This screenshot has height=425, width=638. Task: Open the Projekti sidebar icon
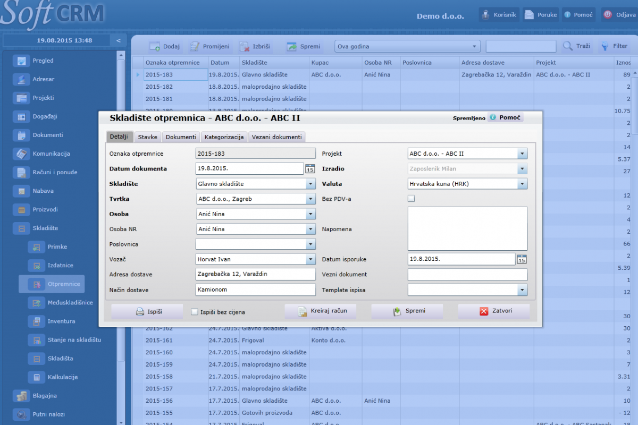(21, 98)
